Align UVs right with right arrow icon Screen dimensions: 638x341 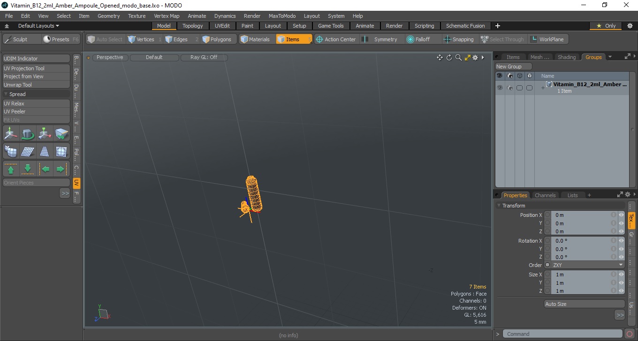(61, 169)
